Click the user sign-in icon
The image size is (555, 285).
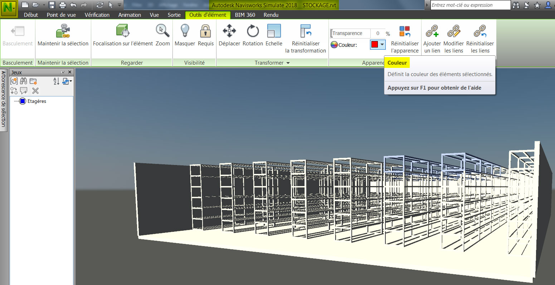tap(548, 5)
